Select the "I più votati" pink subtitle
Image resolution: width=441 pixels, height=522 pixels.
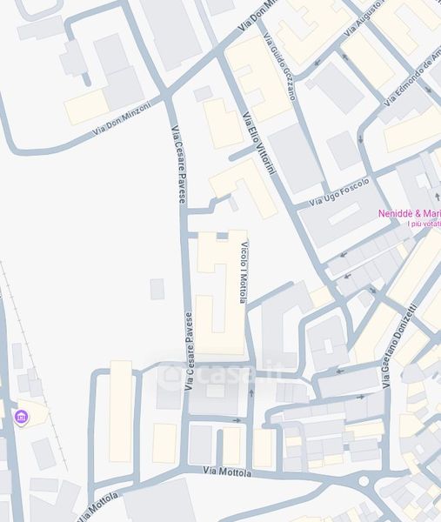(x=424, y=224)
